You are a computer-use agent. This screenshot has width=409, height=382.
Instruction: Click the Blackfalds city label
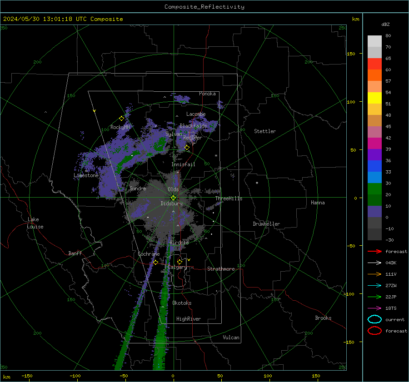193,126
